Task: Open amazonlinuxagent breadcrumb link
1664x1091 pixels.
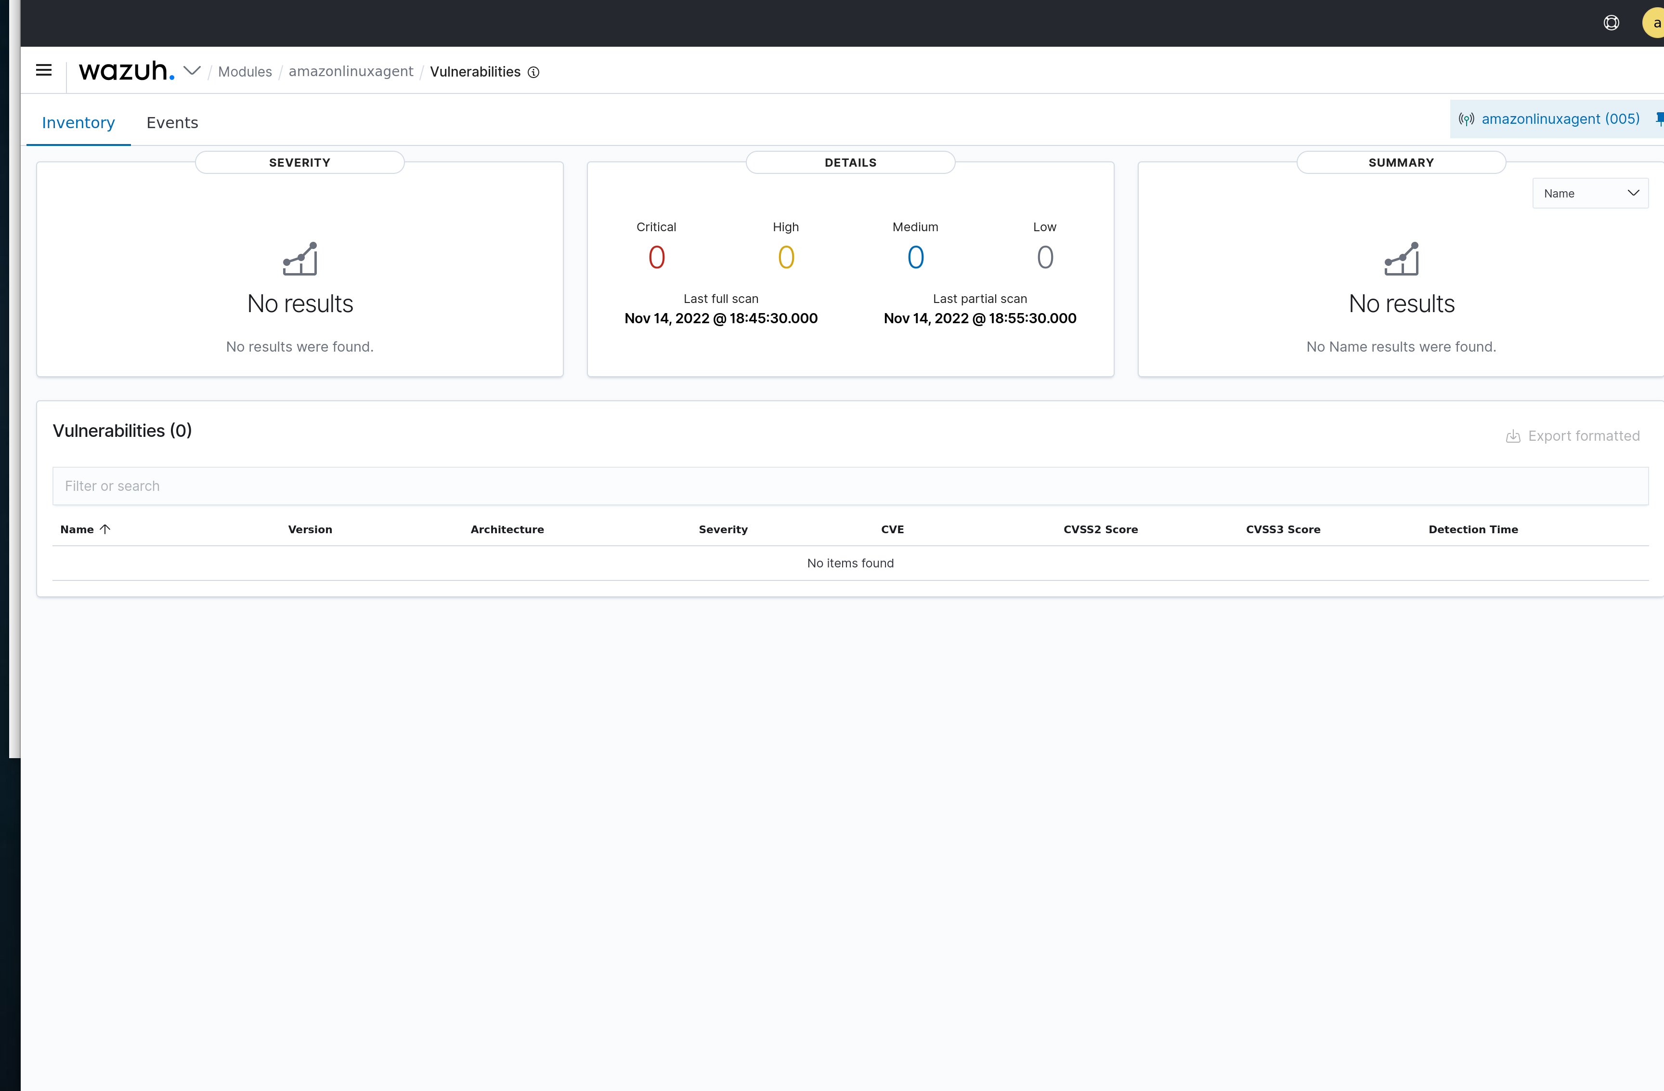Action: coord(351,71)
